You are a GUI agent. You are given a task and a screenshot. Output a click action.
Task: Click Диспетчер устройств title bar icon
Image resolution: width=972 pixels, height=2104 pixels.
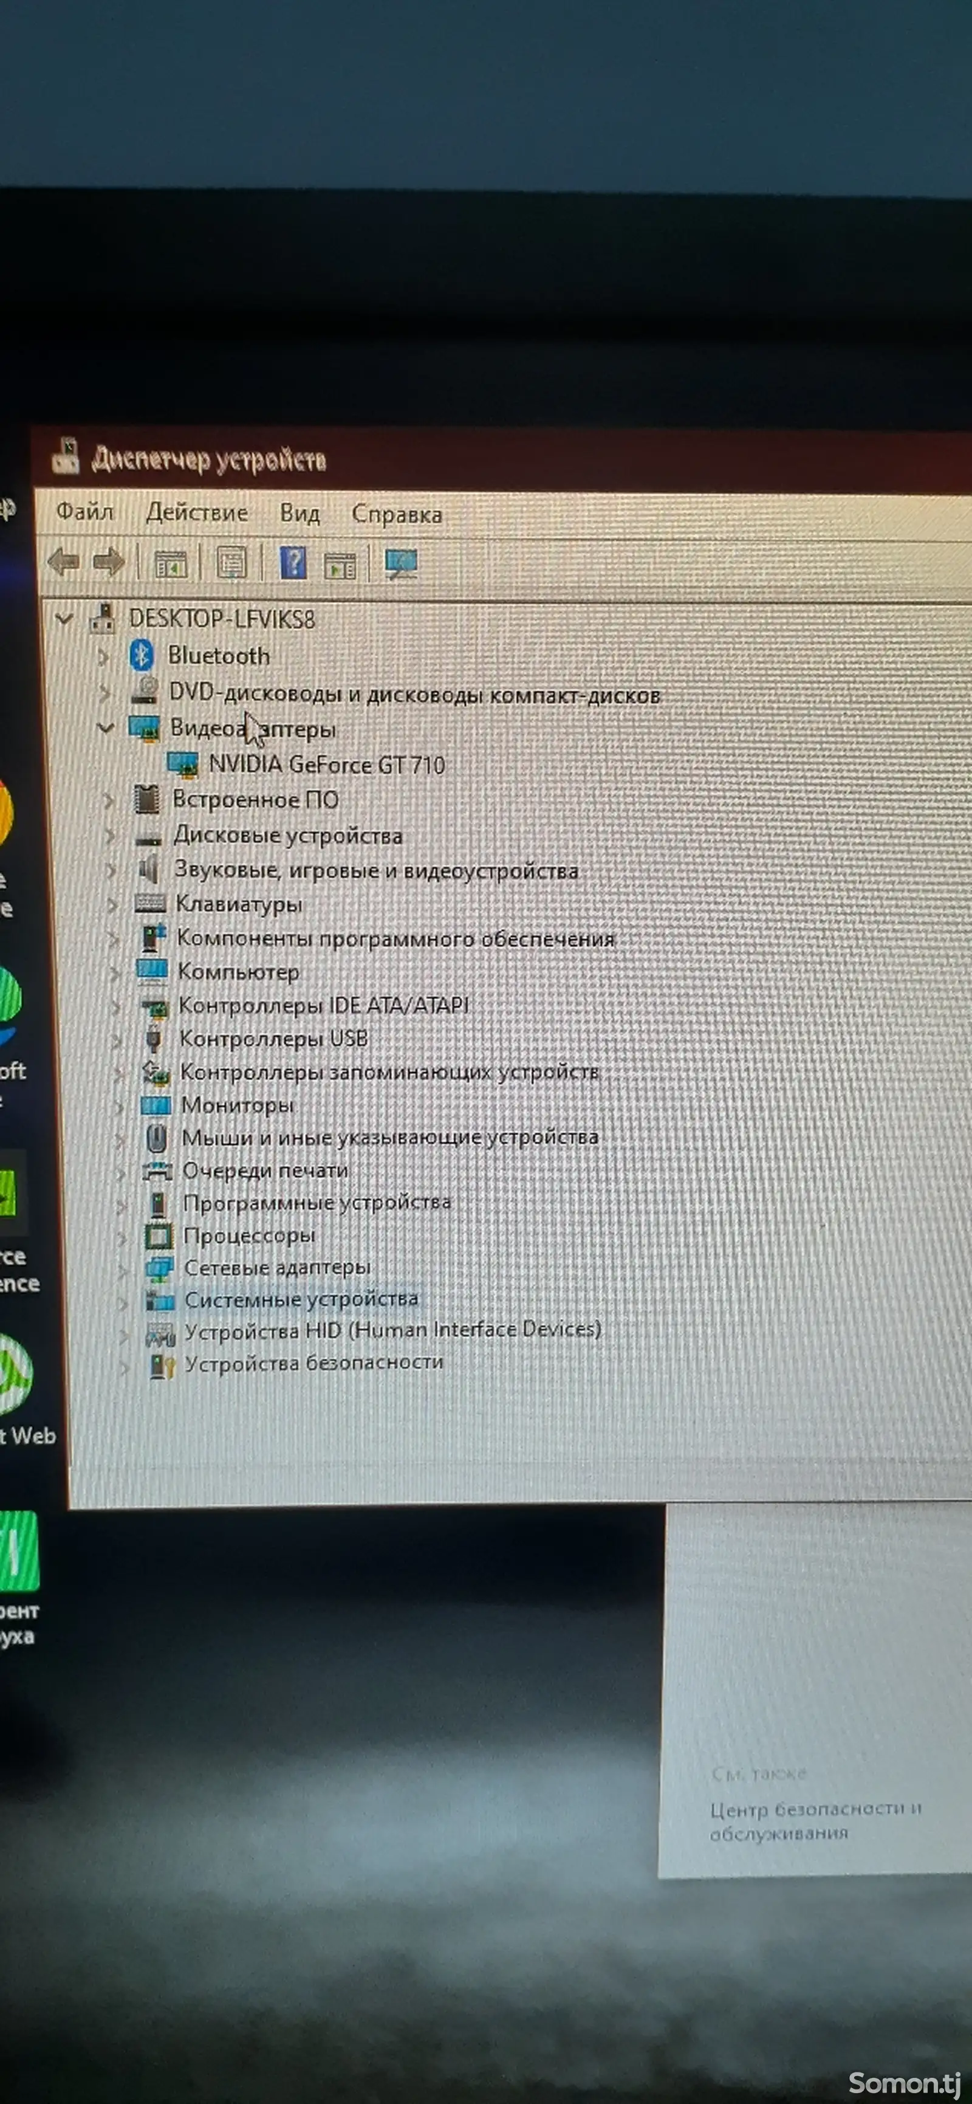[66, 456]
